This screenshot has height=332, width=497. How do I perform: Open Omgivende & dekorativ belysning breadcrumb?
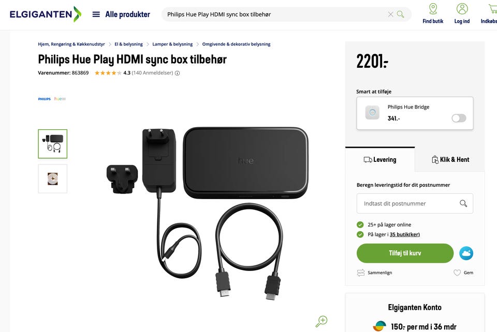click(236, 44)
